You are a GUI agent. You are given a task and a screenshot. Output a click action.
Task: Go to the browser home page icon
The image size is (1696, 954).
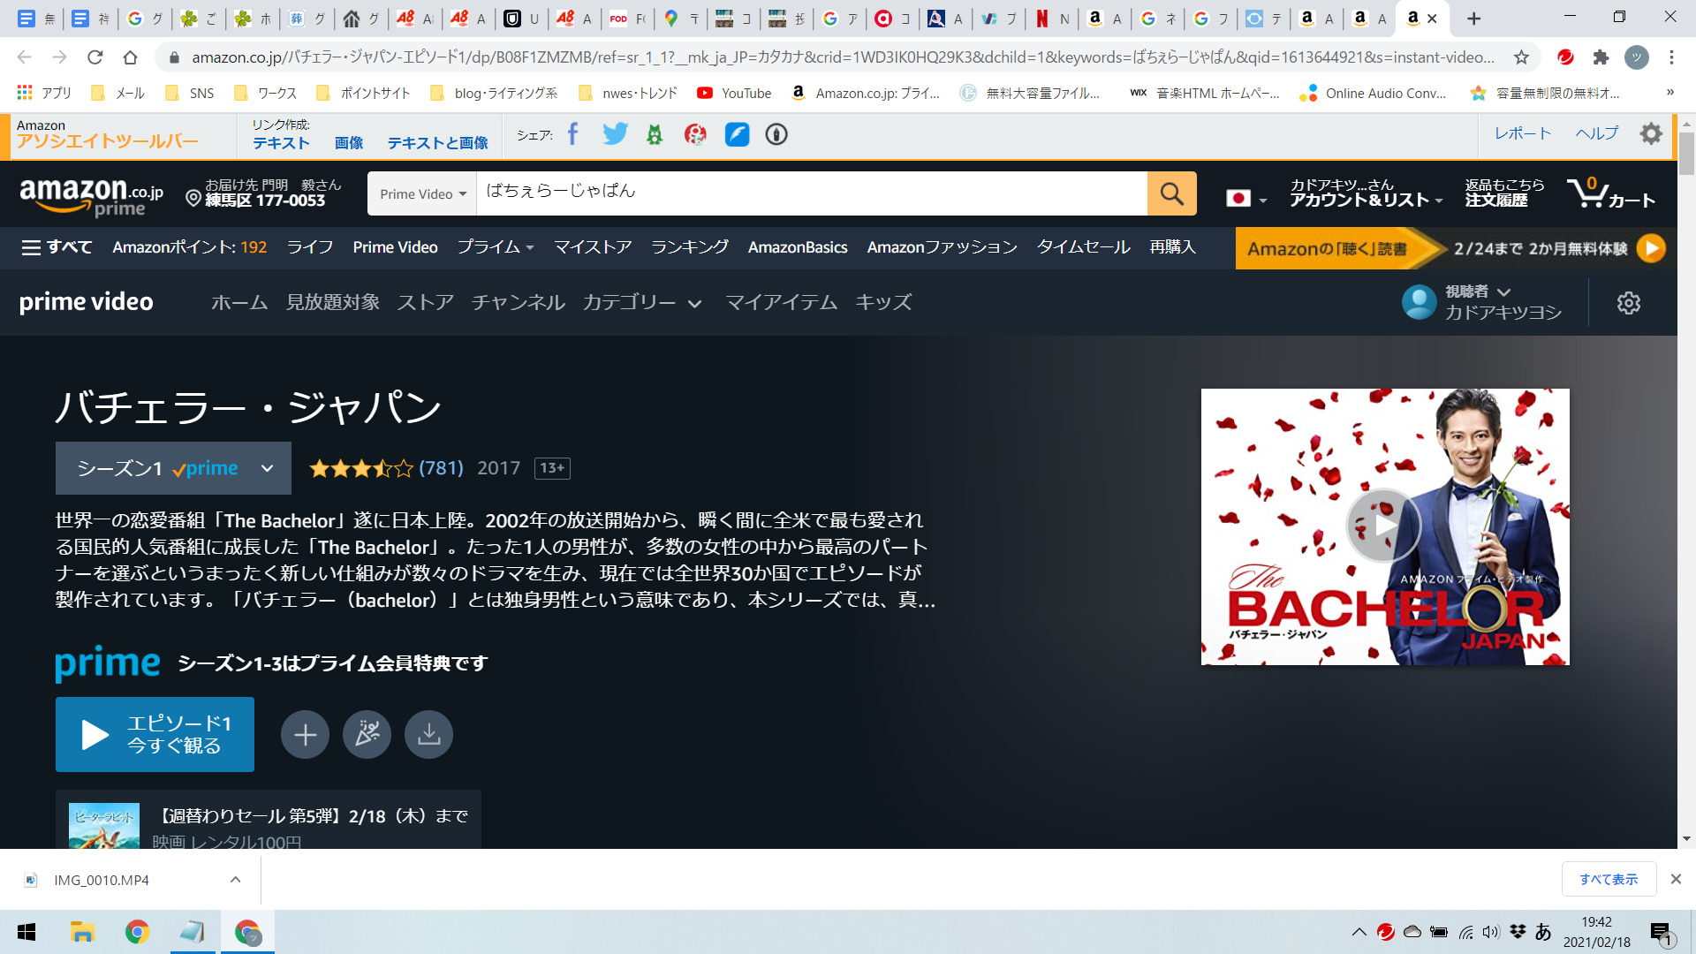[x=130, y=57]
